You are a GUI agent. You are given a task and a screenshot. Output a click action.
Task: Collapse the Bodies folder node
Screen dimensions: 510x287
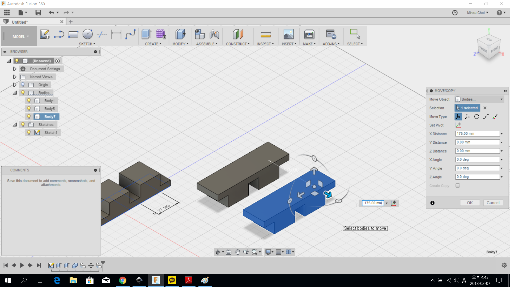tap(15, 93)
